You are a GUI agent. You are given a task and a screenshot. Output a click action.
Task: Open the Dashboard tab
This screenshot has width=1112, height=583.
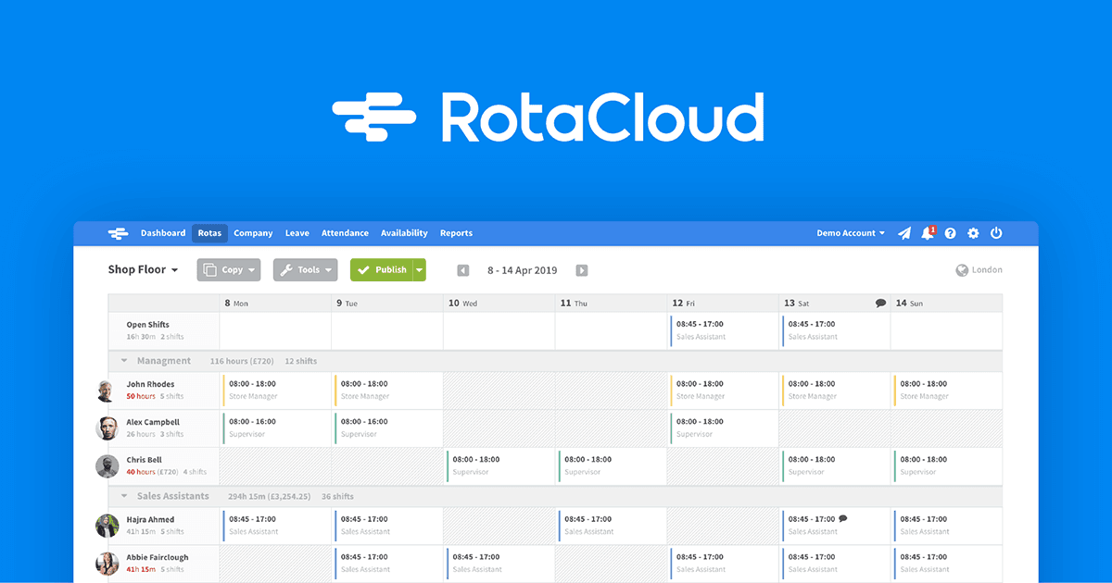tap(163, 233)
